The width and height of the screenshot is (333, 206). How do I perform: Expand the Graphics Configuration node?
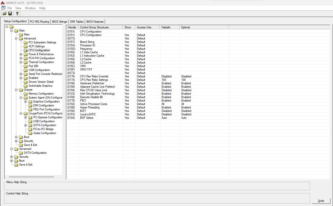pos(26,102)
